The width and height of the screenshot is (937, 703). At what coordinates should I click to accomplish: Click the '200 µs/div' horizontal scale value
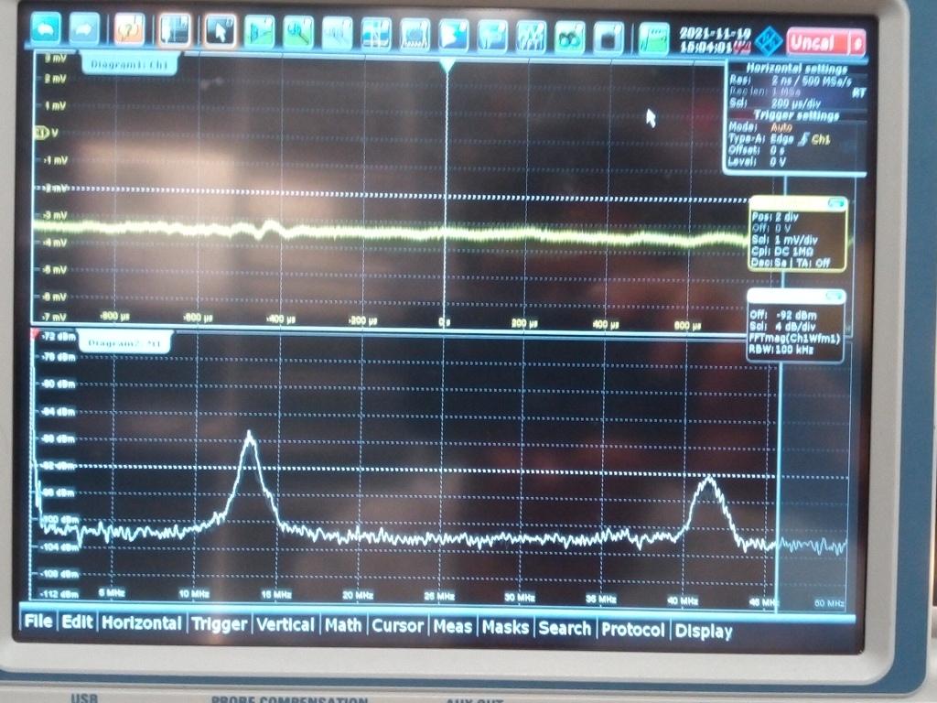[x=795, y=103]
